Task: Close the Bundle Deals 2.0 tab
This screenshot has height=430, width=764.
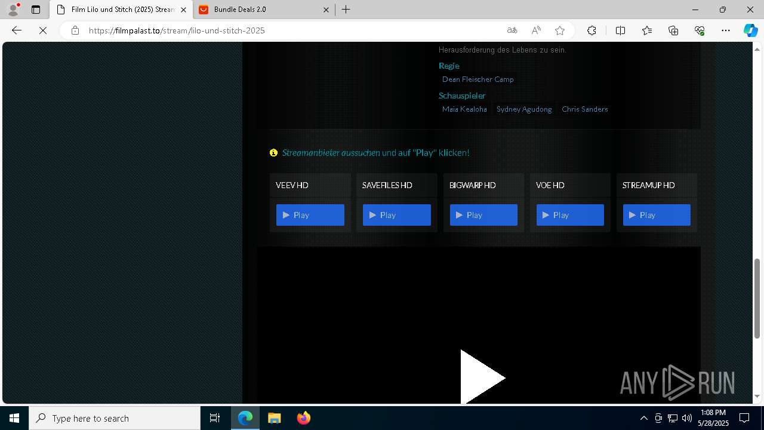Action: coord(326,10)
